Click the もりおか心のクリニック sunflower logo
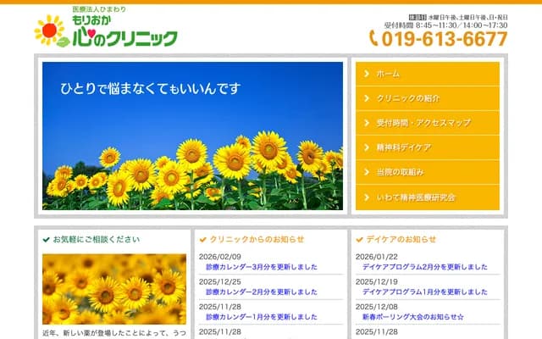Image resolution: width=542 pixels, height=339 pixels. tap(106, 29)
